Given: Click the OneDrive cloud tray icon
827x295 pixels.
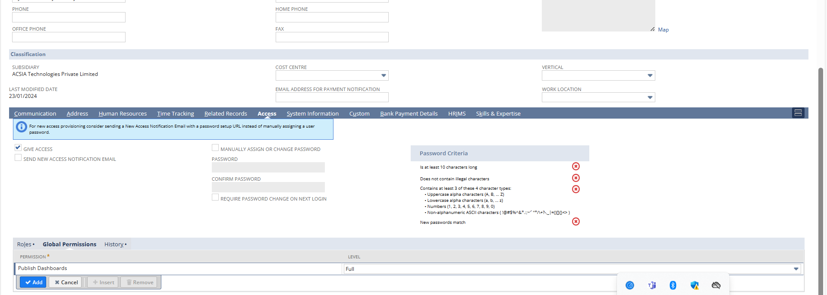Looking at the screenshot, I should (x=716, y=285).
